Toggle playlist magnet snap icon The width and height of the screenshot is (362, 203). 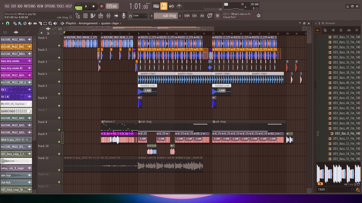[x=8, y=23]
